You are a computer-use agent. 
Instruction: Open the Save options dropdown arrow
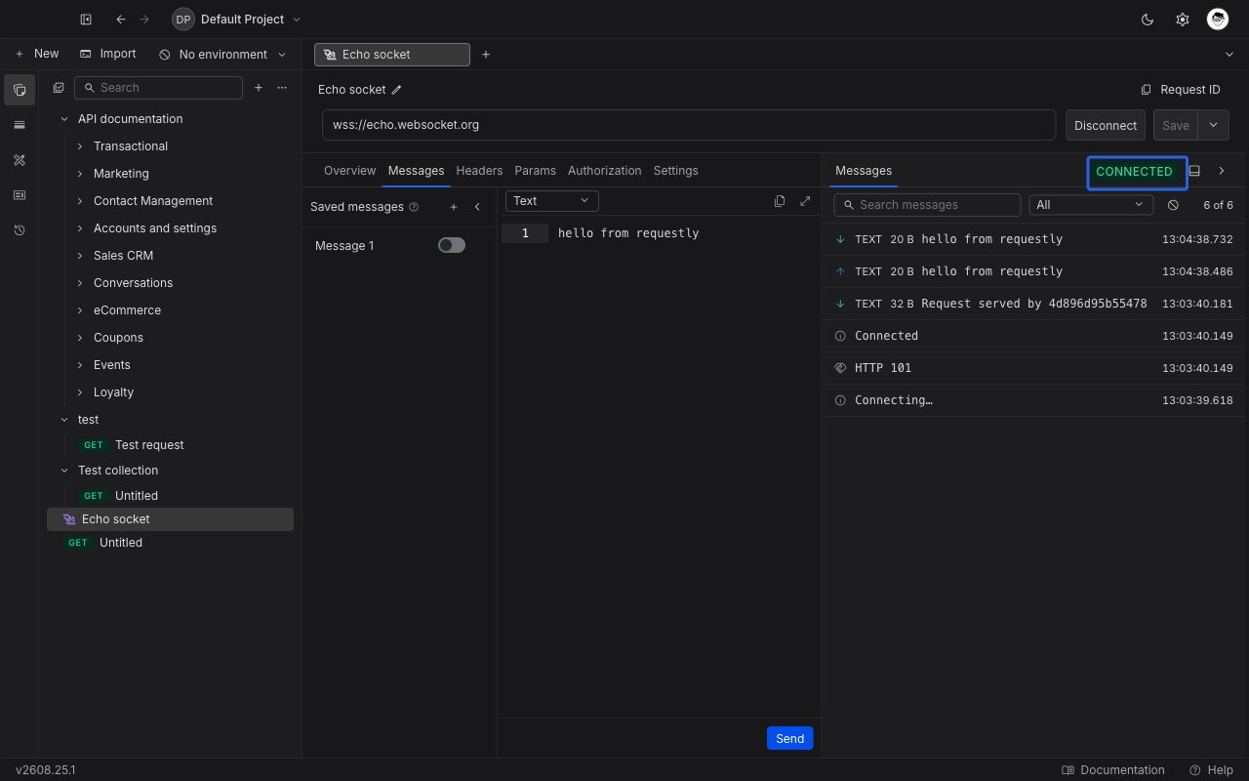coord(1213,125)
